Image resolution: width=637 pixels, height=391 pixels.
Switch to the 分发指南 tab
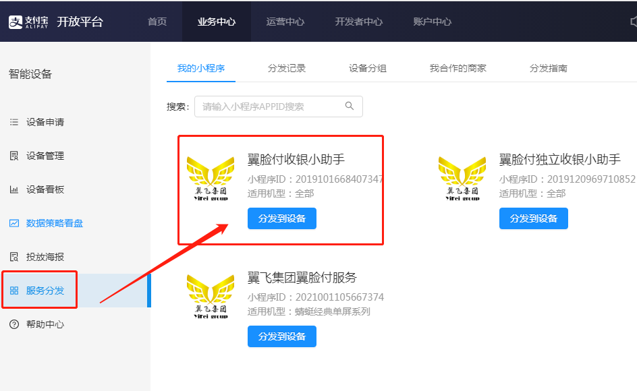pos(549,68)
